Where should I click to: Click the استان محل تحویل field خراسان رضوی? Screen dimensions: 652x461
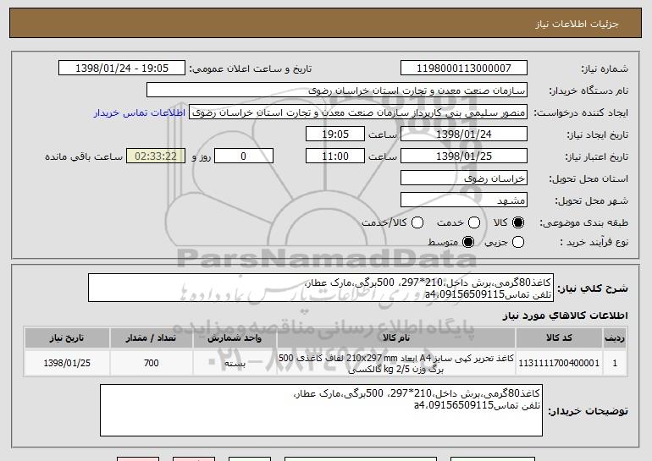tap(464, 178)
